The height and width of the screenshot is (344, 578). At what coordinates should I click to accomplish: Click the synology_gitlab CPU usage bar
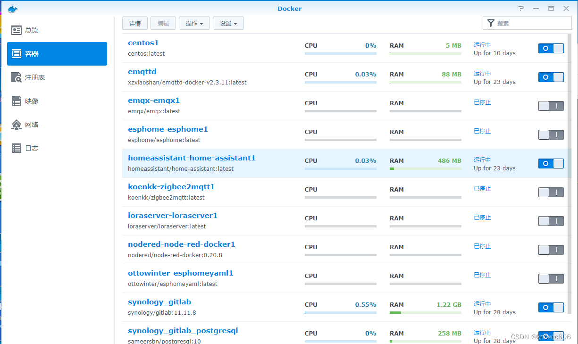[x=341, y=312]
